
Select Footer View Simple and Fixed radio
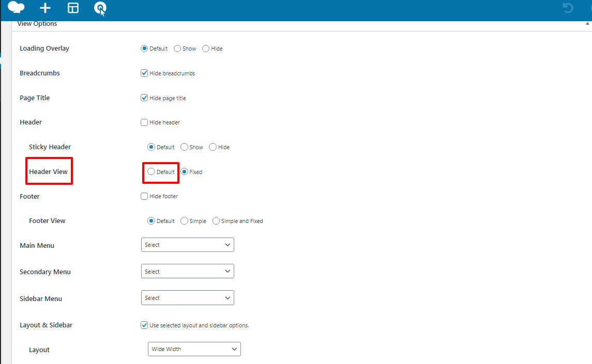[216, 221]
